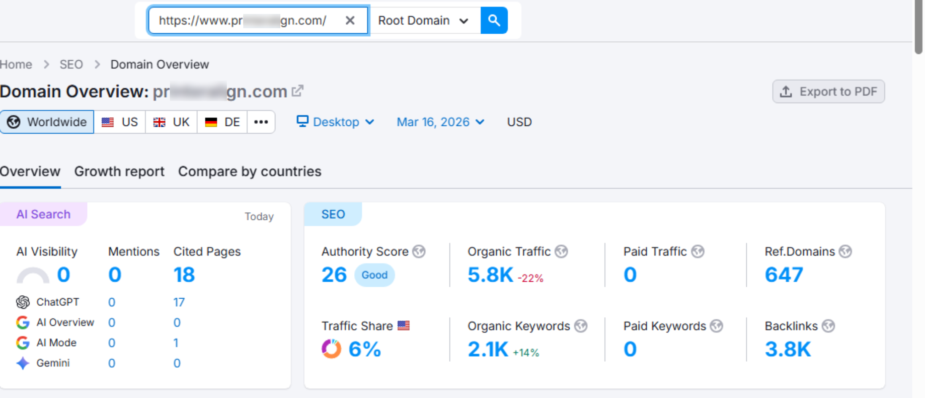Clear the search field using the X icon
The width and height of the screenshot is (925, 398).
(x=350, y=20)
